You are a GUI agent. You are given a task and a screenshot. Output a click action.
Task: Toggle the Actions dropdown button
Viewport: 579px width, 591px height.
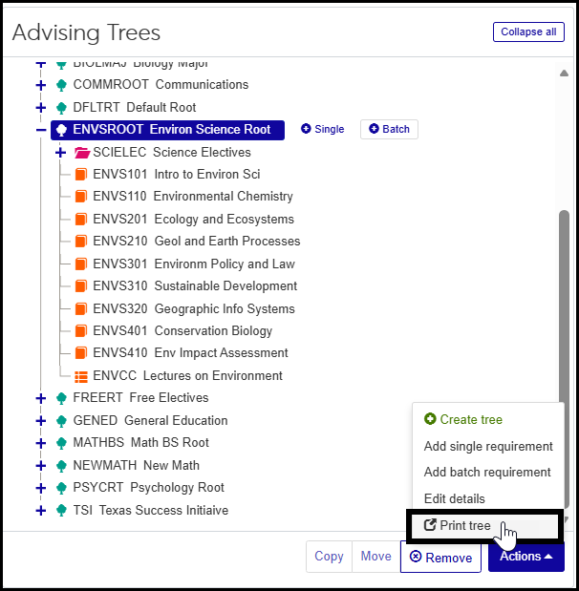(526, 557)
